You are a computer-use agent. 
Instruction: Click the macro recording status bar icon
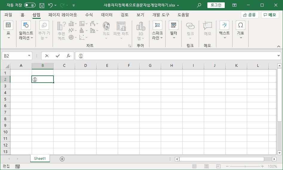pos(18,166)
